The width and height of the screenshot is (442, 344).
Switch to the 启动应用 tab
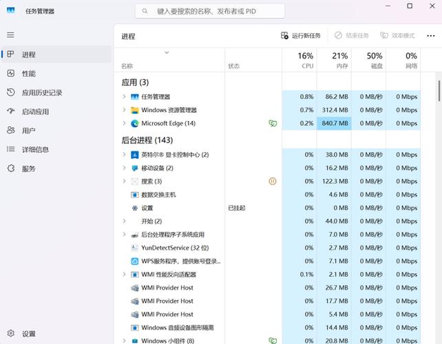(x=56, y=111)
